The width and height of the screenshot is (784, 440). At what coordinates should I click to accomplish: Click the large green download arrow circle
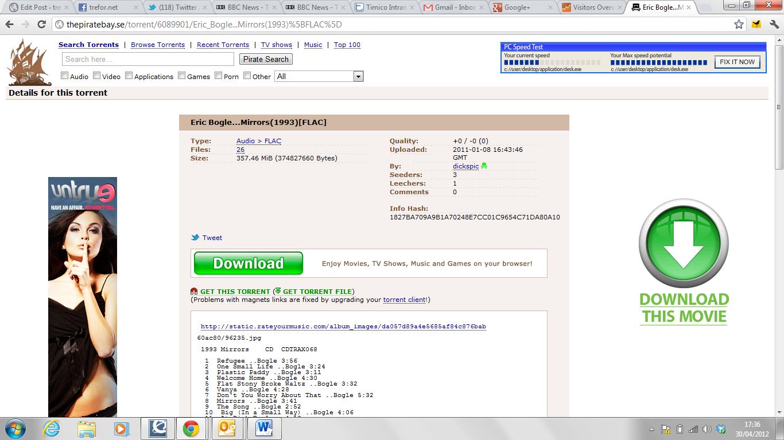click(x=684, y=243)
